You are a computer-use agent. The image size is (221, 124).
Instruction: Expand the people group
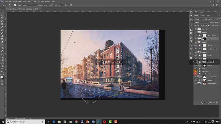pyautogui.click(x=198, y=69)
